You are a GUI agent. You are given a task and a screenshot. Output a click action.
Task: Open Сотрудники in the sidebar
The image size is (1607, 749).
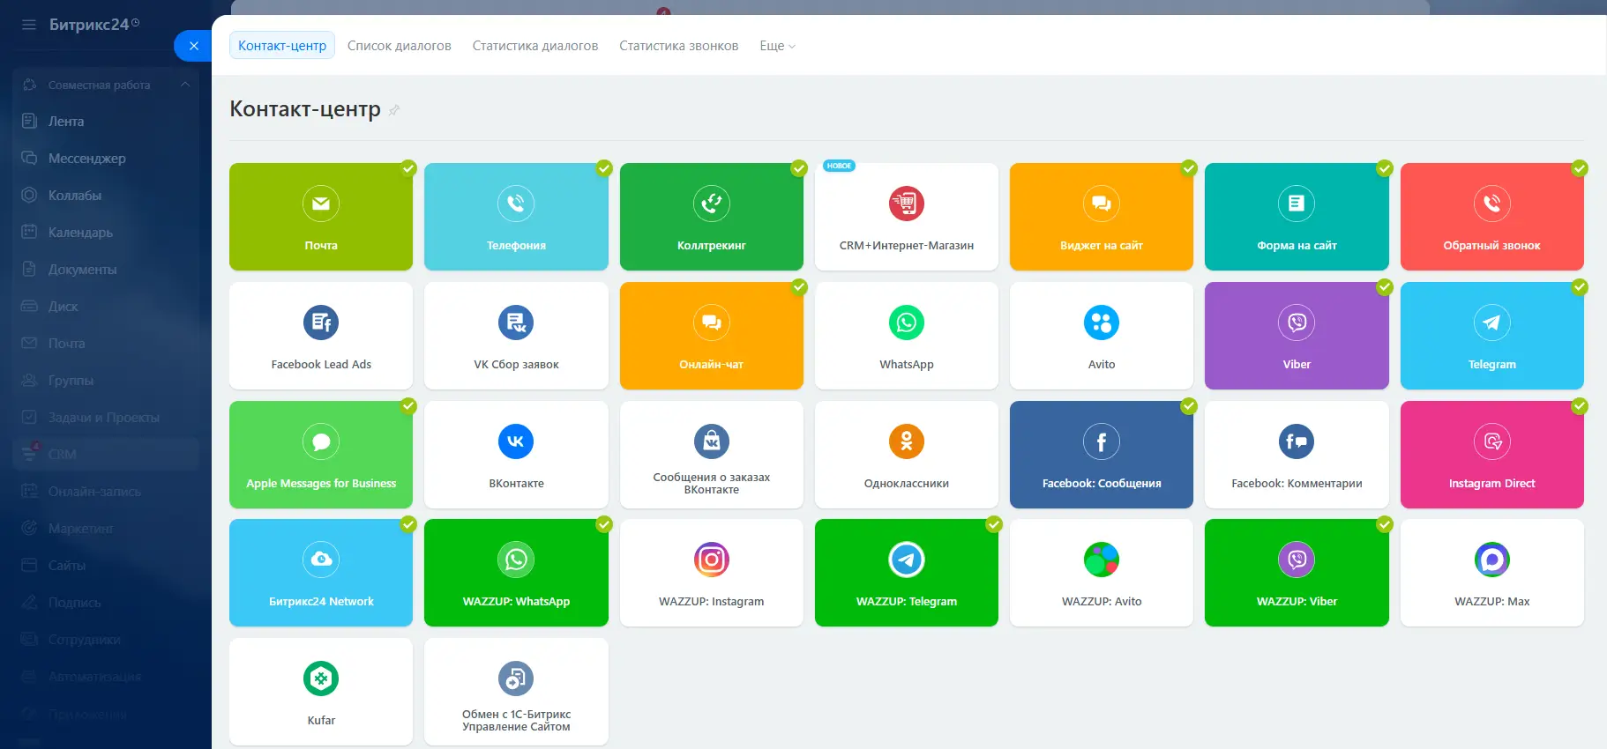[106, 640]
